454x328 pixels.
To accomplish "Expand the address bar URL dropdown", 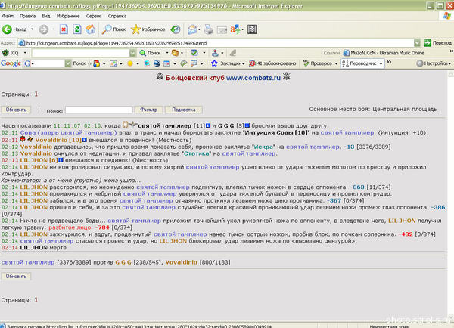I will coord(417,43).
